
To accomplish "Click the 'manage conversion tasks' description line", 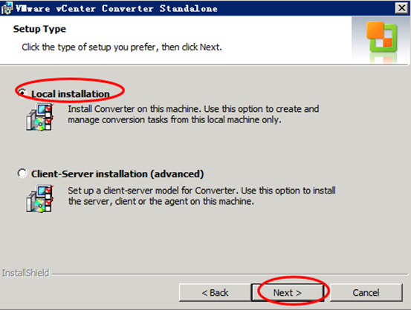I will tap(175, 120).
